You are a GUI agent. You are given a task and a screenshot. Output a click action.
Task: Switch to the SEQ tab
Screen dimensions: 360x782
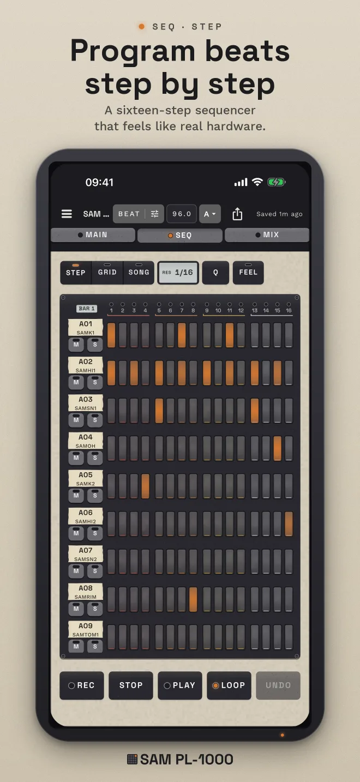tap(180, 235)
